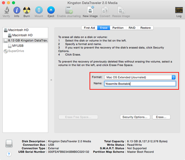Open the Log viewer icon
Viewport: 185px width, 160px height.
(179, 10)
